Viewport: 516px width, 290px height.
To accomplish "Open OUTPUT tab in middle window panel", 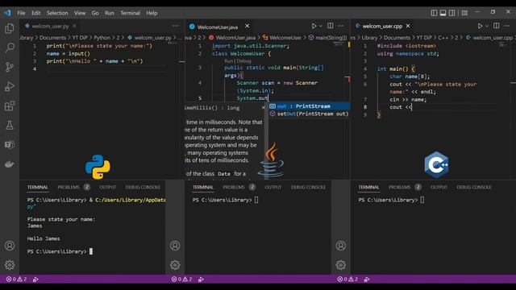I will point(273,187).
